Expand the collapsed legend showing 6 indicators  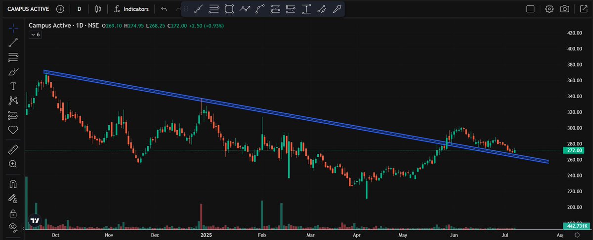(x=36, y=35)
